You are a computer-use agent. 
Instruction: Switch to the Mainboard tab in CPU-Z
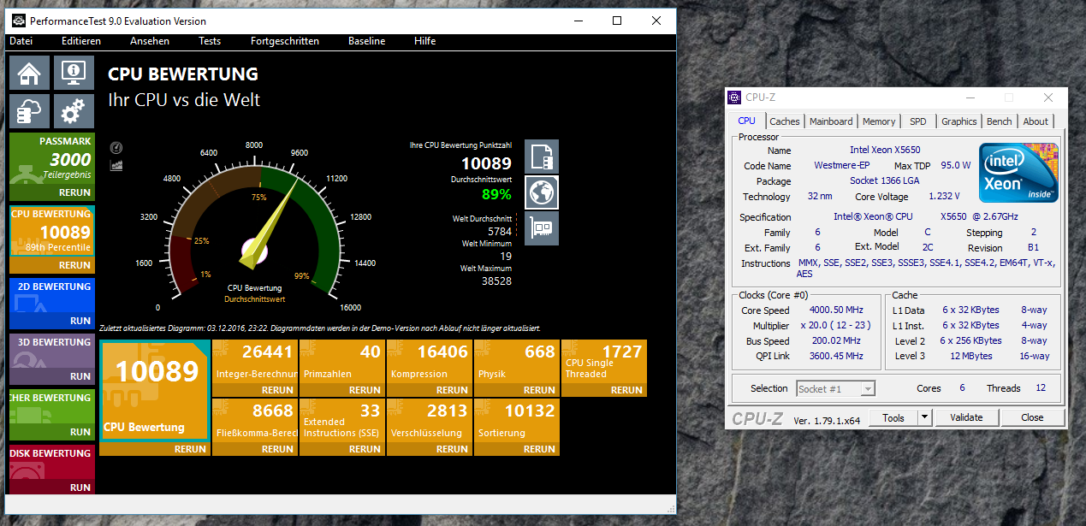pyautogui.click(x=831, y=121)
